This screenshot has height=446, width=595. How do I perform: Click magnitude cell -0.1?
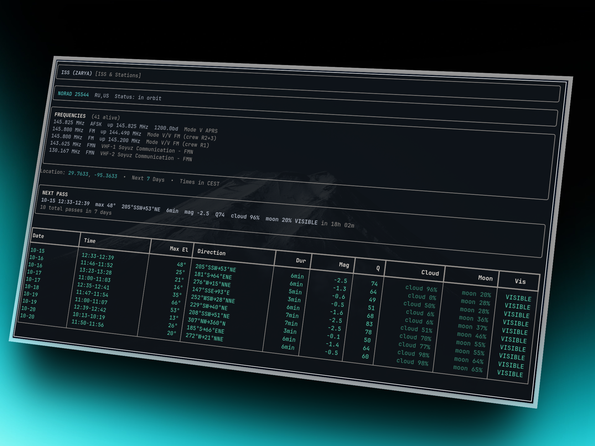[x=333, y=336]
